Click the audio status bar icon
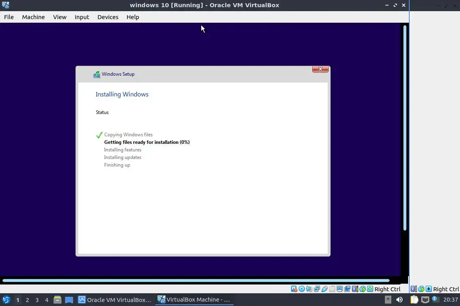 [x=309, y=289]
